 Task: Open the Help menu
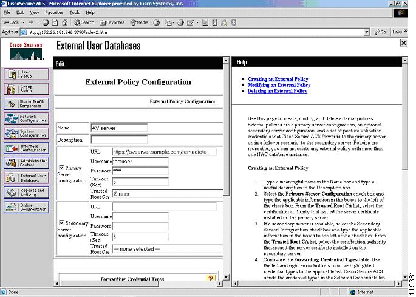tap(90, 13)
